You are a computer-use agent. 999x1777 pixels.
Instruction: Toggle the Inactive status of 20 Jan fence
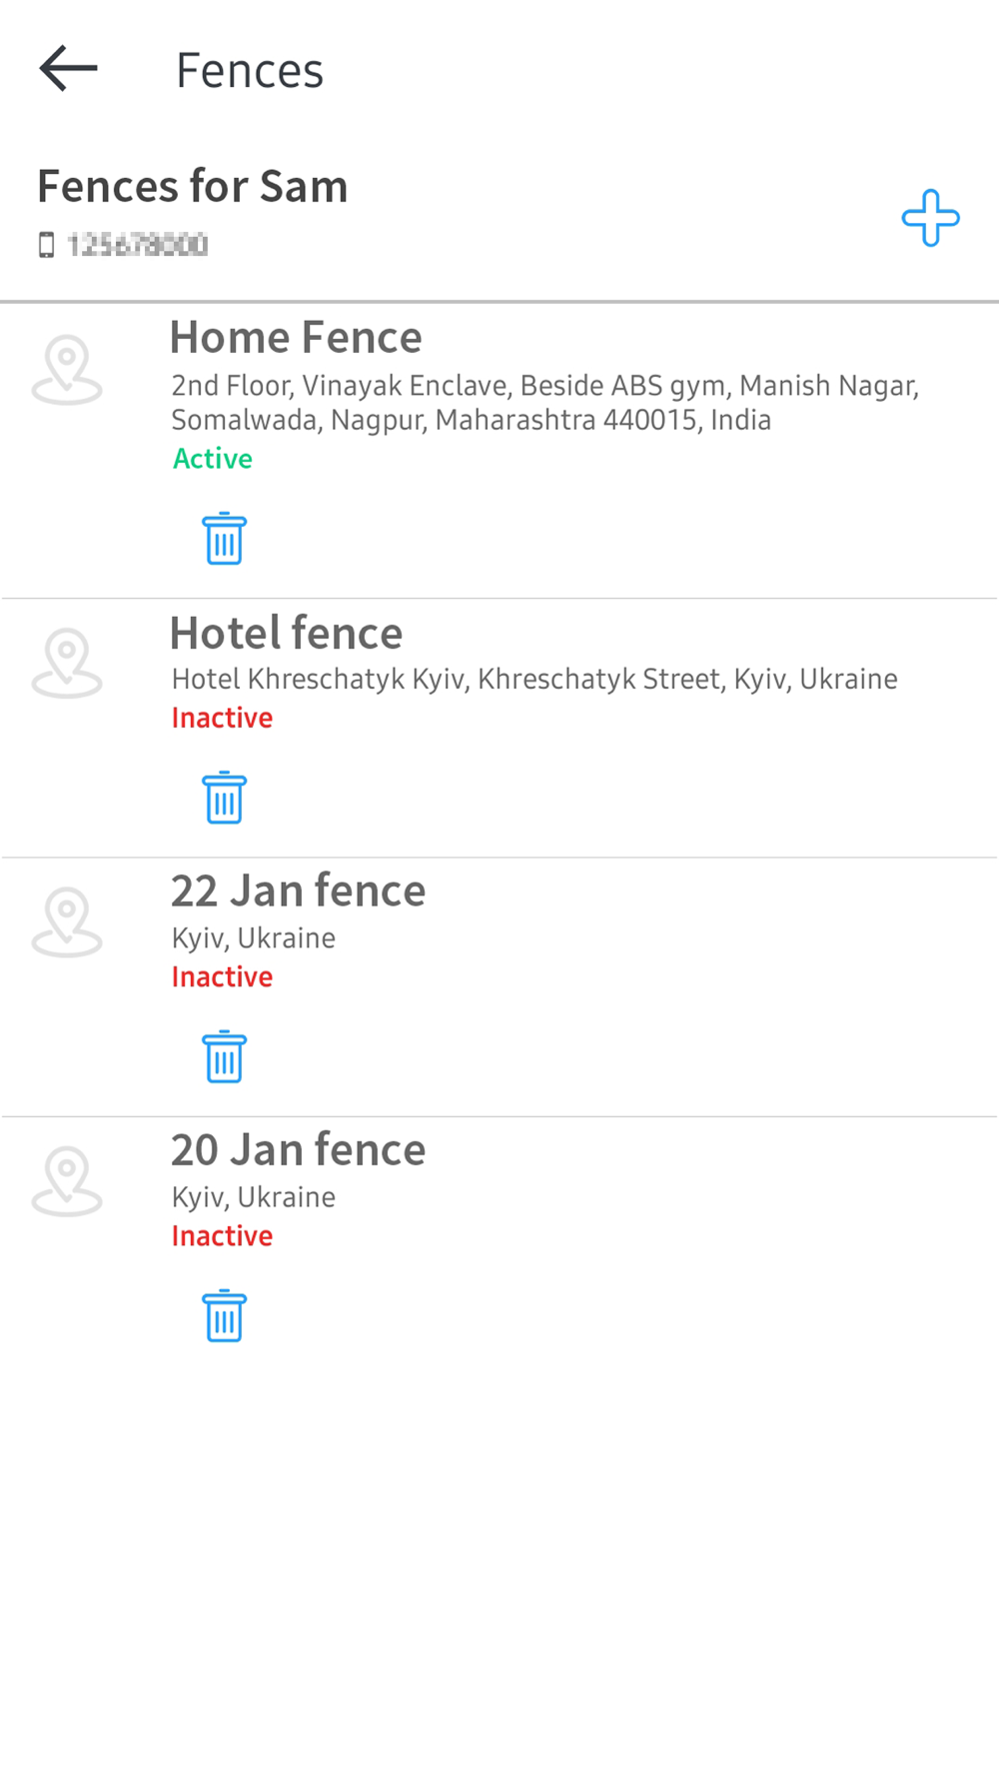click(x=222, y=1236)
